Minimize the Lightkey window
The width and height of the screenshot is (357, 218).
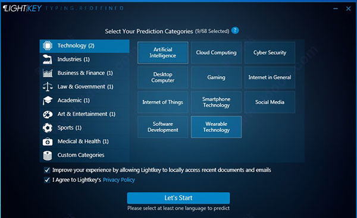click(x=336, y=9)
